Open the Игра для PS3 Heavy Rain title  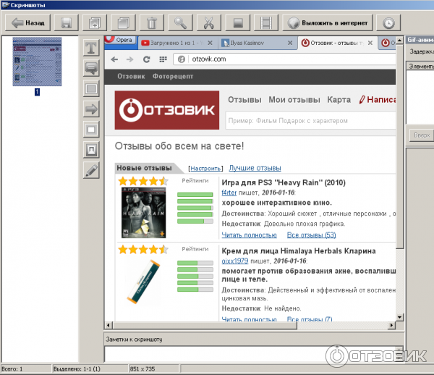pyautogui.click(x=284, y=182)
